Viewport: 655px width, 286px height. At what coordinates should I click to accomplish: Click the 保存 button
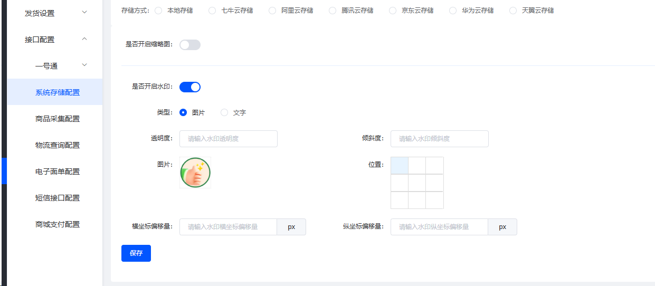(136, 253)
